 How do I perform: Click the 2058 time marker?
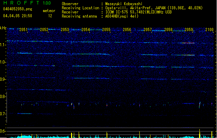pos(168,29)
